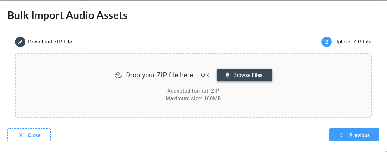Click the cloud upload icon

[118, 75]
